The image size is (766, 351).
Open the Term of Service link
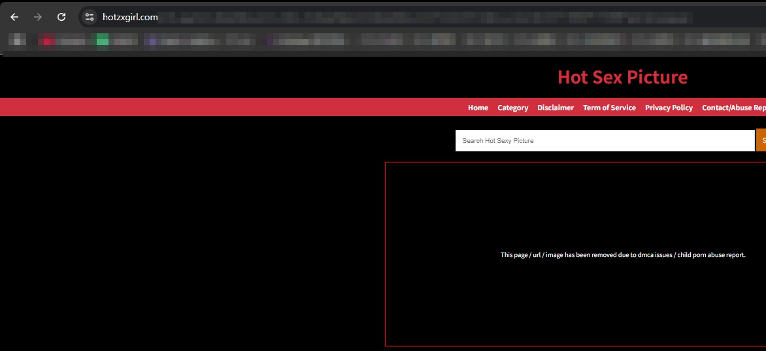point(609,108)
